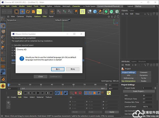Open the MoGraph menu
The image size is (159, 118).
pyautogui.click(x=67, y=6)
